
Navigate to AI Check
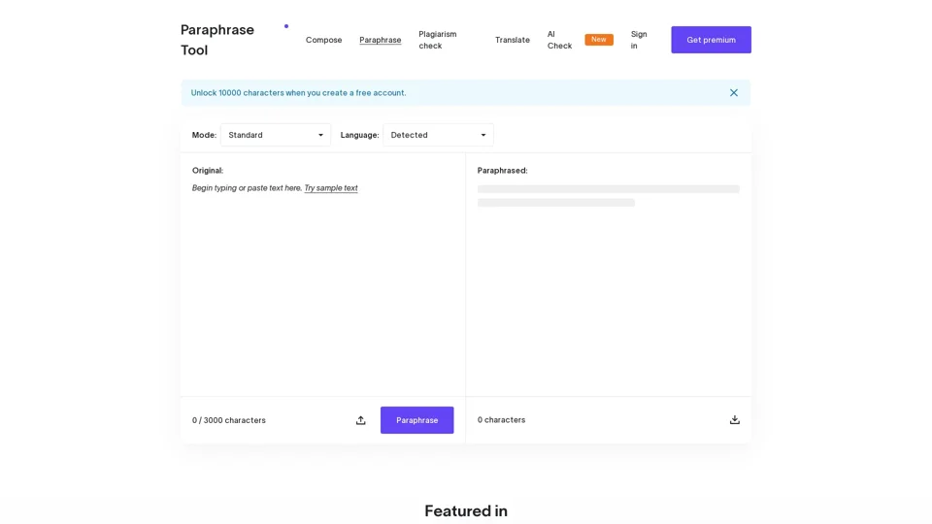coord(559,40)
